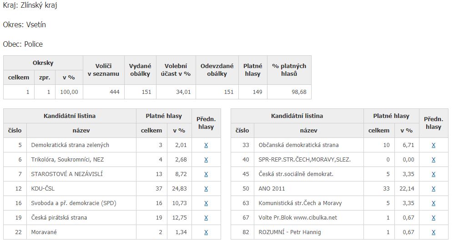Viewport: 454px width, 245px height.
Task: Select the 'Platné hlasy' summary header
Action: [x=252, y=70]
